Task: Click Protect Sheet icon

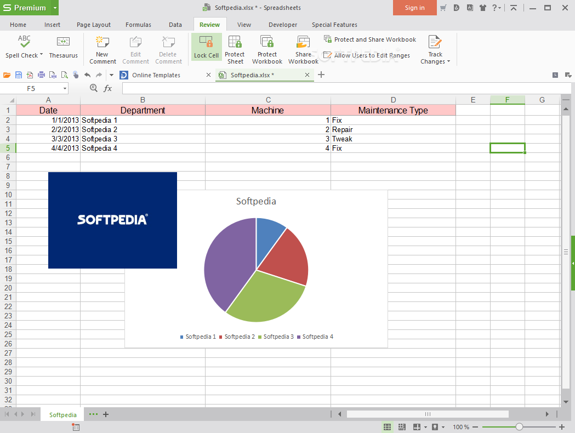Action: [x=235, y=42]
